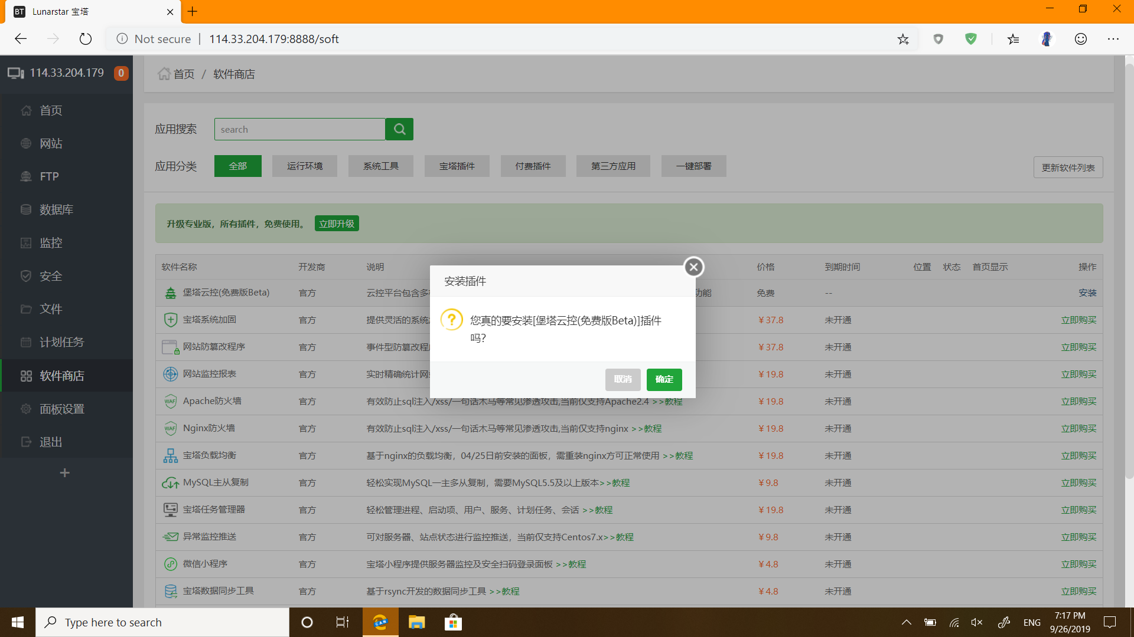This screenshot has height=637, width=1134.
Task: Open 网站 in the sidebar
Action: [67, 143]
